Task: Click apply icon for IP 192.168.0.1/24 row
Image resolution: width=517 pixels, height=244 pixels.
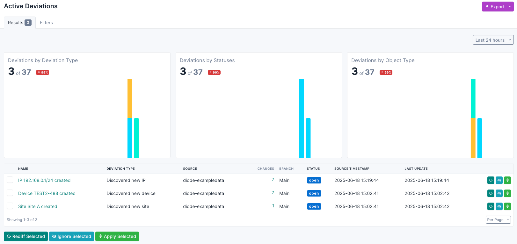Action: [507, 180]
